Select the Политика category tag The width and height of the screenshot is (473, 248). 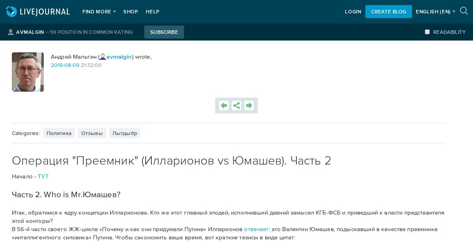click(x=59, y=133)
